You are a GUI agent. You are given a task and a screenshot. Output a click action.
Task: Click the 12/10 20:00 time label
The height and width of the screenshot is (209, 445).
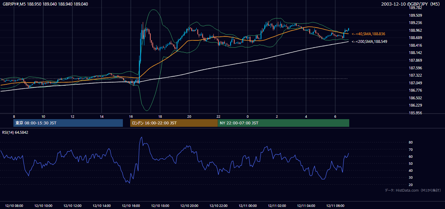tap(189, 206)
